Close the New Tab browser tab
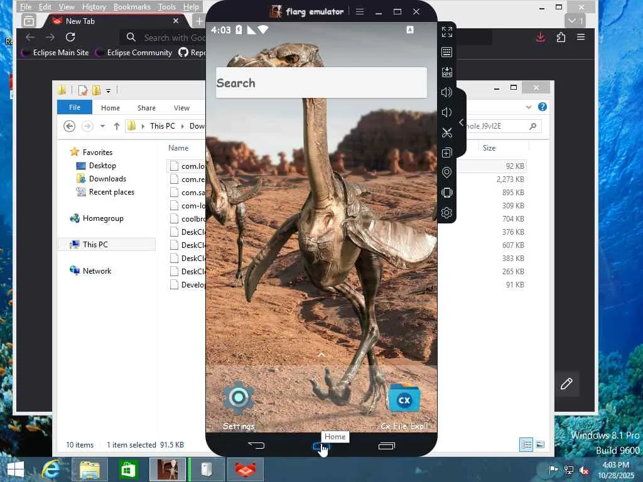The height and width of the screenshot is (482, 643). [x=176, y=21]
